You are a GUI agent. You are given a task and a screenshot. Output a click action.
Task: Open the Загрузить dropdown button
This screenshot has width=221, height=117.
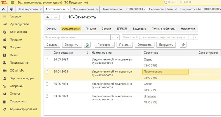coord(72,45)
